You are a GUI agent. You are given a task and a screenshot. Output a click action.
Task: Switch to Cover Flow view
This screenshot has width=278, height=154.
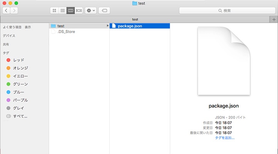click(x=79, y=10)
